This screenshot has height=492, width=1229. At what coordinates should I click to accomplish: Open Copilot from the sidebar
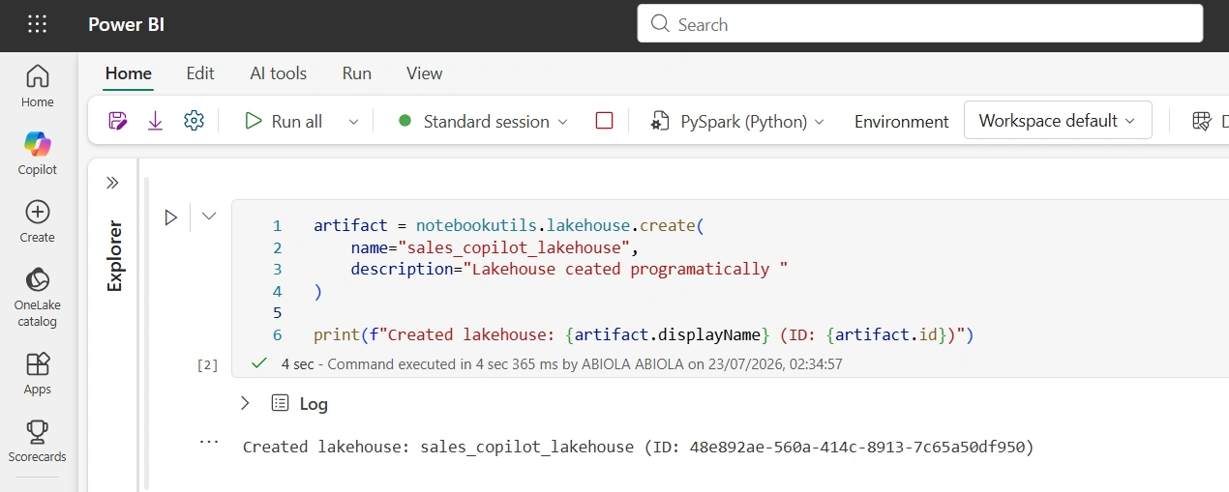[x=38, y=154]
